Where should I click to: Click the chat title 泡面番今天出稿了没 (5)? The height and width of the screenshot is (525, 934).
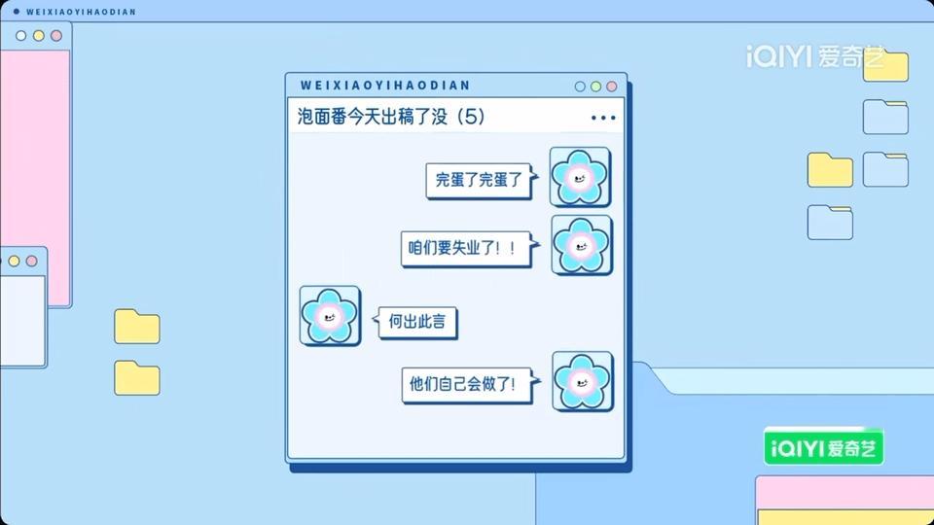coord(391,117)
